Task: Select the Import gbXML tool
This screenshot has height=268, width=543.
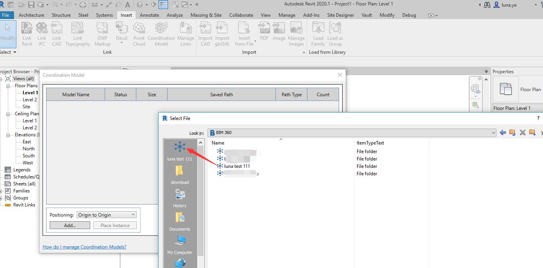Action: [222, 34]
